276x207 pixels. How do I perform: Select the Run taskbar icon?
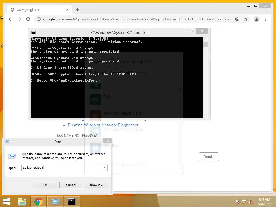[55, 202]
